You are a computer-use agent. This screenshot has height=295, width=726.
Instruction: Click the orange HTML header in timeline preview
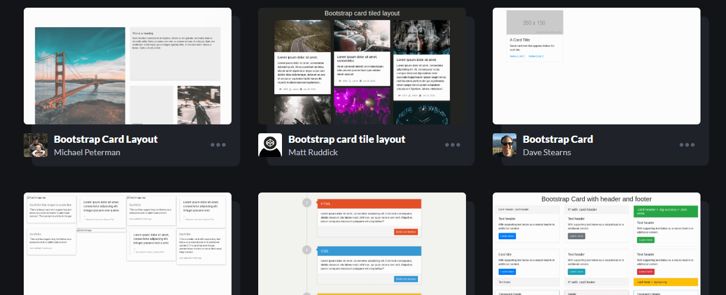point(369,204)
